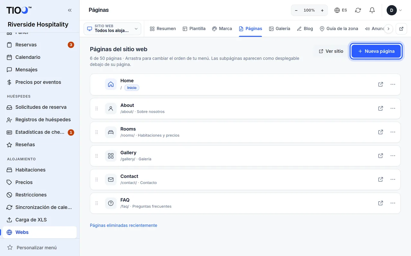Open Calendario in the sidebar
This screenshot has height=256, width=411.
pyautogui.click(x=39, y=57)
